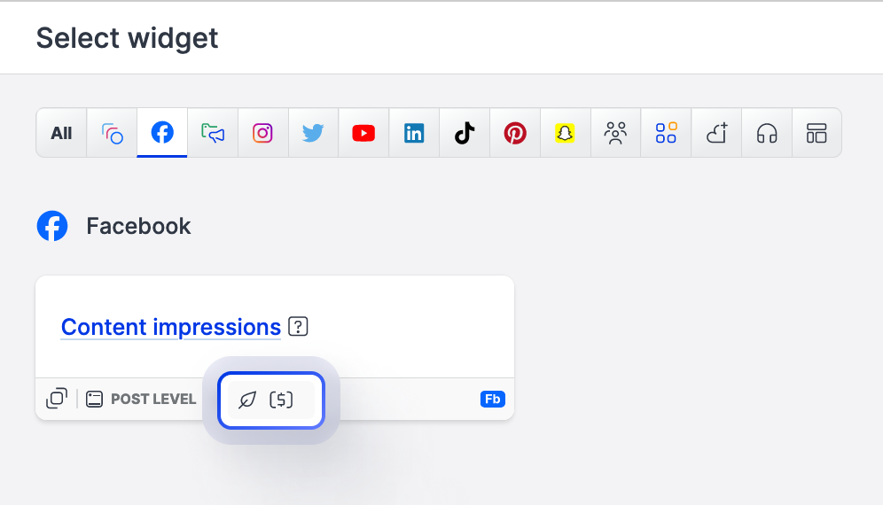The height and width of the screenshot is (505, 883).
Task: Open the Facebook filter tab
Action: pyautogui.click(x=162, y=133)
